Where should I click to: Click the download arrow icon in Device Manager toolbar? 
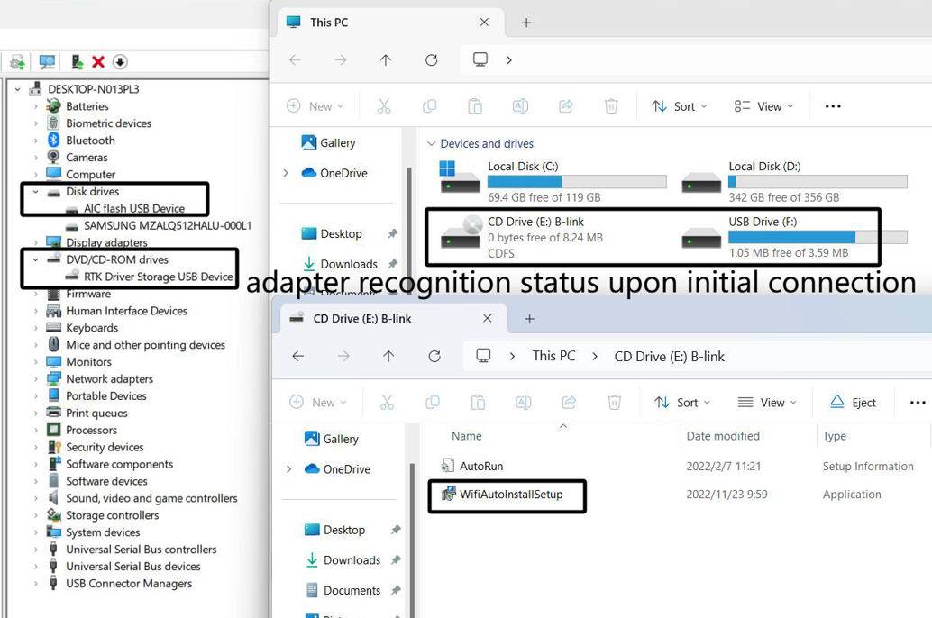tap(120, 62)
